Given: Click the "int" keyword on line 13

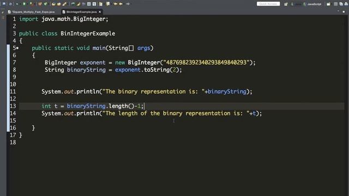Looking at the screenshot, I should point(46,106).
